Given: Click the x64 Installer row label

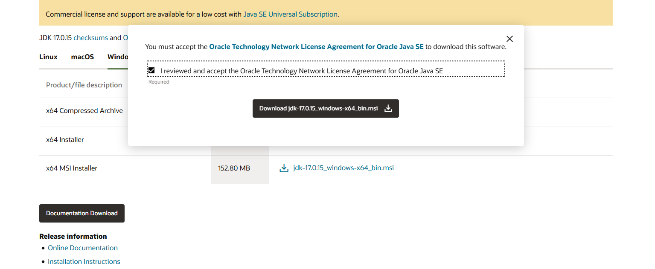Looking at the screenshot, I should [x=65, y=139].
